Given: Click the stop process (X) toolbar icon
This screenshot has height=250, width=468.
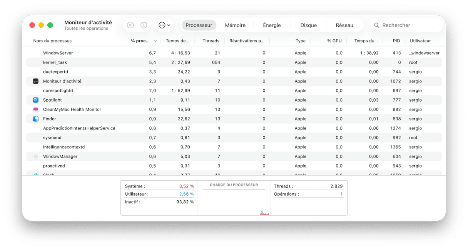Looking at the screenshot, I should click(x=130, y=25).
